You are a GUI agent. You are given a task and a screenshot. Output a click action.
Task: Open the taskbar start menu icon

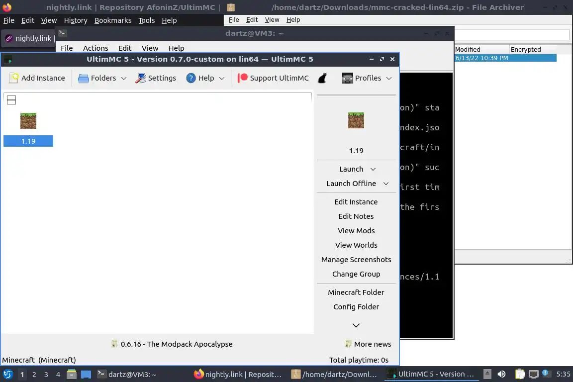click(8, 374)
